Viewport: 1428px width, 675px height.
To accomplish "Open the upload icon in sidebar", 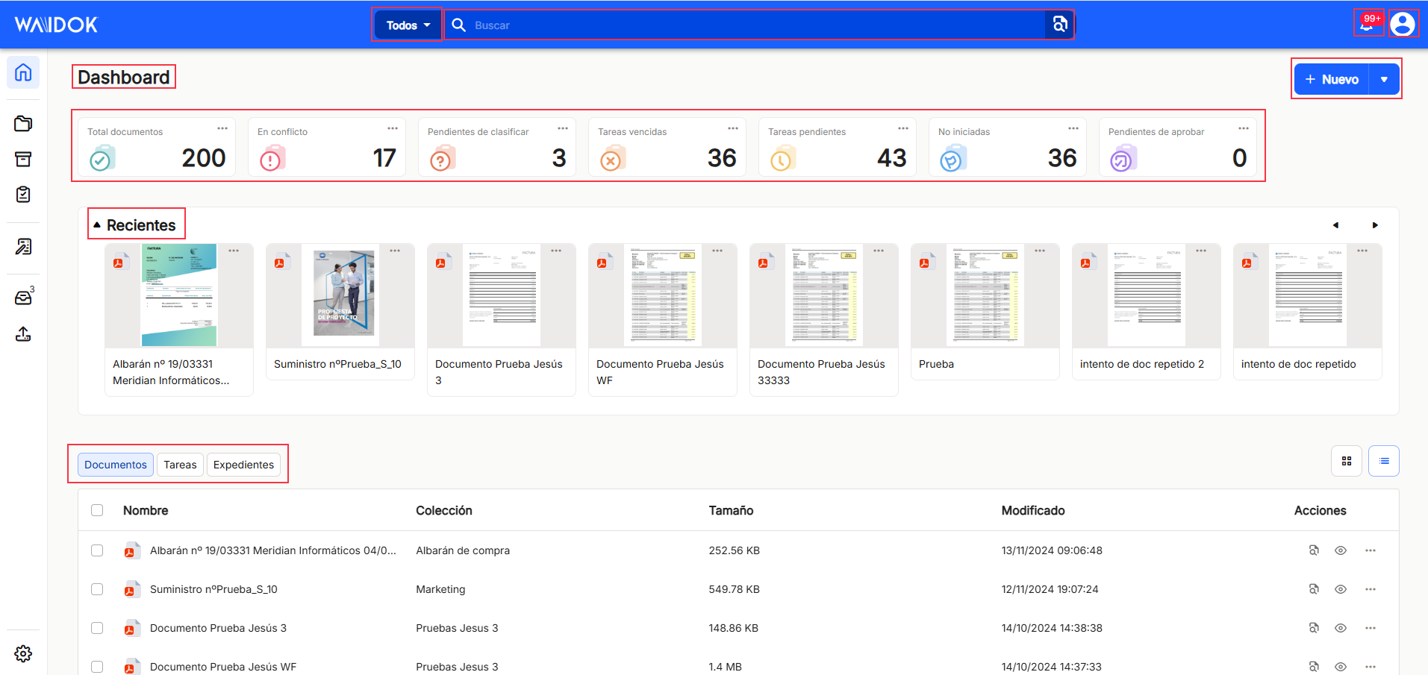I will (23, 334).
